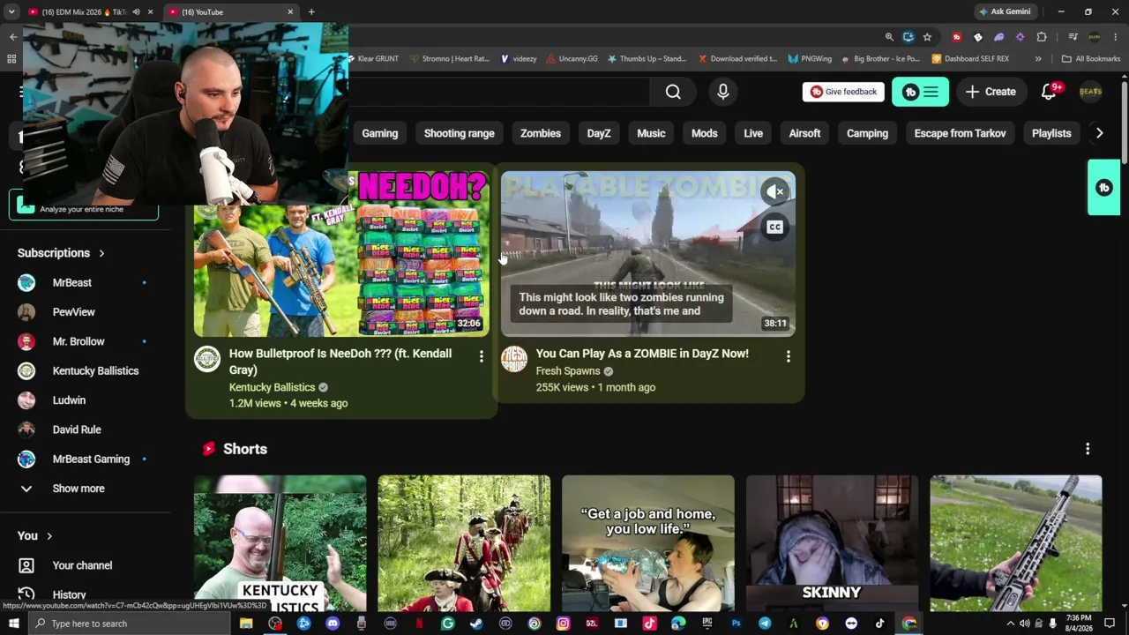Filter by the Shooting range chip
Image resolution: width=1129 pixels, height=635 pixels.
click(x=460, y=133)
